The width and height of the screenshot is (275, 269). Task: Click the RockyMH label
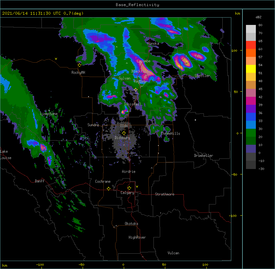(78, 73)
